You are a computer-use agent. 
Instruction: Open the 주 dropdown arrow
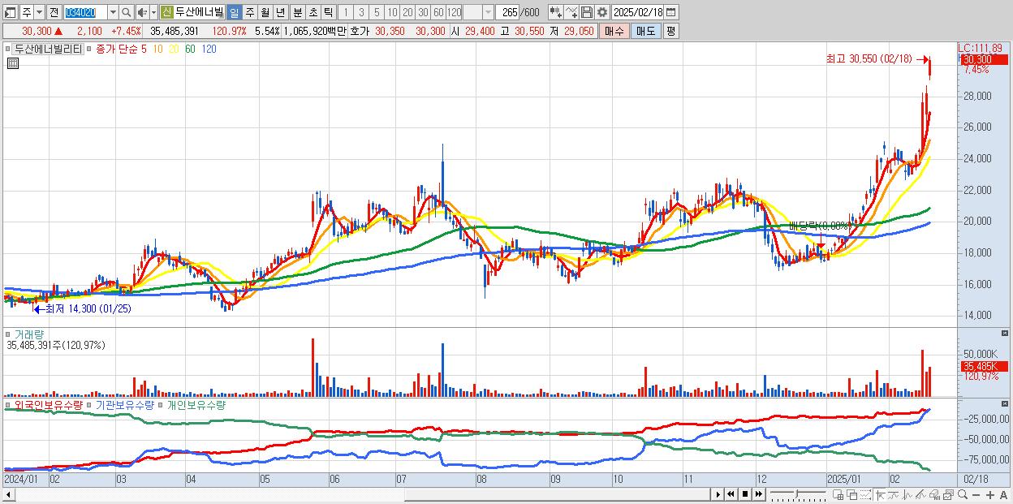click(x=38, y=12)
